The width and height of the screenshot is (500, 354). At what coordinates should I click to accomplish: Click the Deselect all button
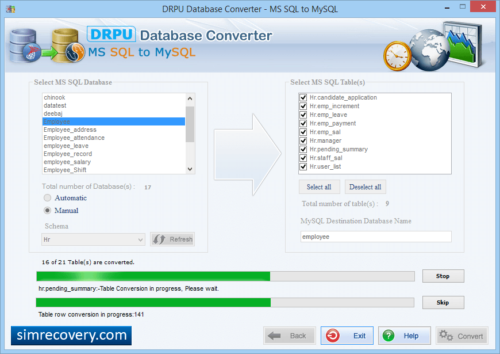365,187
